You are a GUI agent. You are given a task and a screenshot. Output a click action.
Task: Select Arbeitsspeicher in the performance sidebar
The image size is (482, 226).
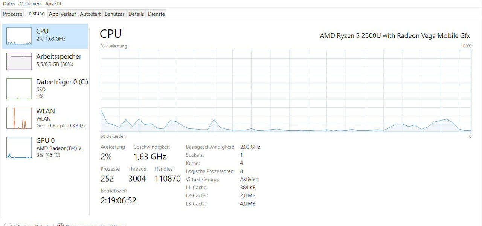(45, 61)
